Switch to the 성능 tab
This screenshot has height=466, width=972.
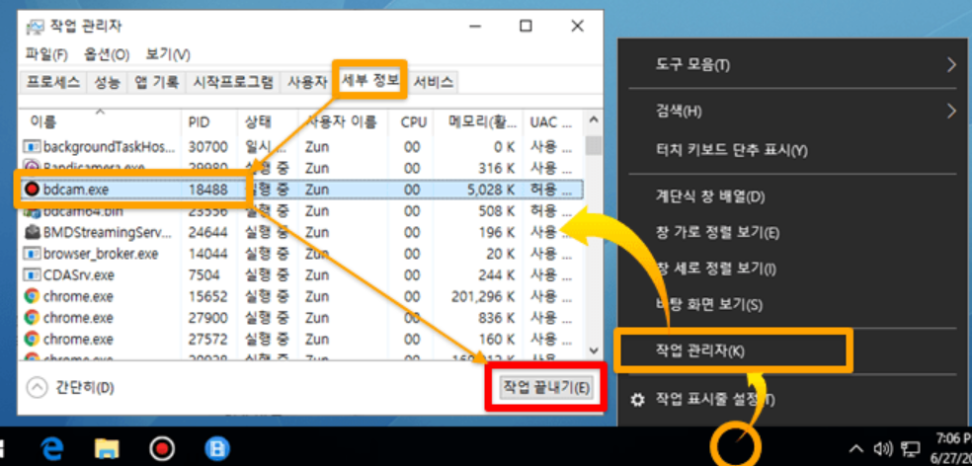[x=107, y=82]
